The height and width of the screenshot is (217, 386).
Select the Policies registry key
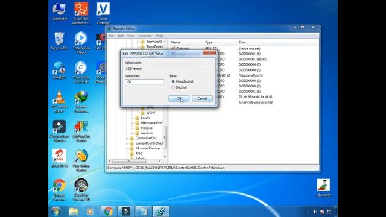click(147, 128)
